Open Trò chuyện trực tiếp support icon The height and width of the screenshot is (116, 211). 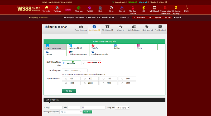[x=176, y=8]
